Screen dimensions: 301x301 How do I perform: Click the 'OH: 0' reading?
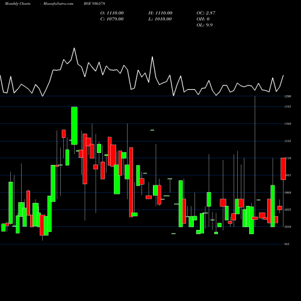point(203,19)
